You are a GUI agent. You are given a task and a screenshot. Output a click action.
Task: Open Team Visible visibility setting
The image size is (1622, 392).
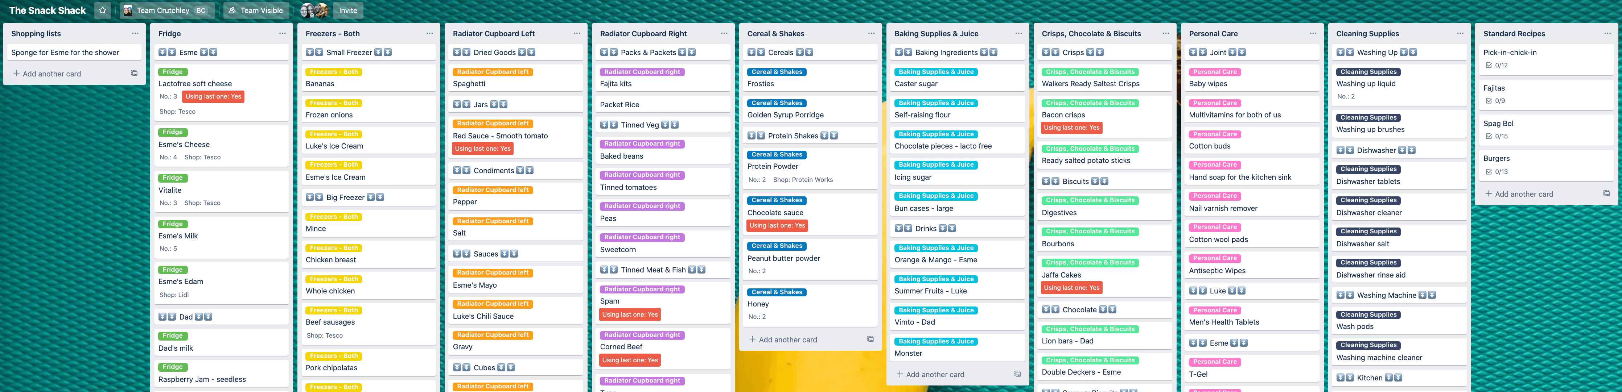[x=256, y=10]
